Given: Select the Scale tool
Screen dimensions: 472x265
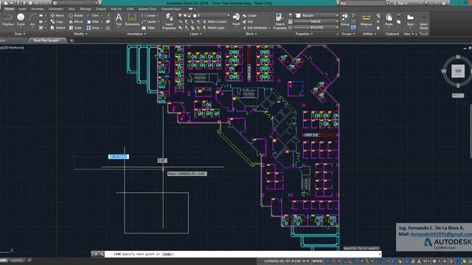Looking at the screenshot, I should (x=75, y=28).
